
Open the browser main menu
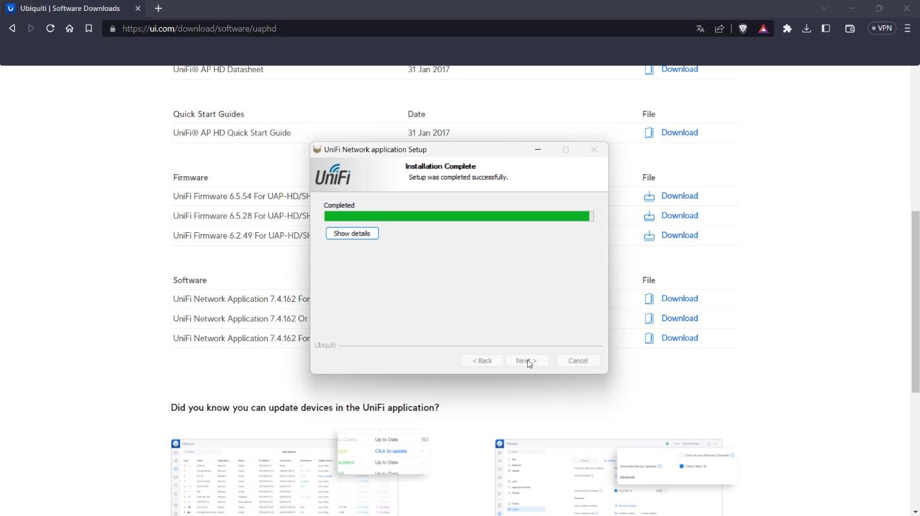908,28
